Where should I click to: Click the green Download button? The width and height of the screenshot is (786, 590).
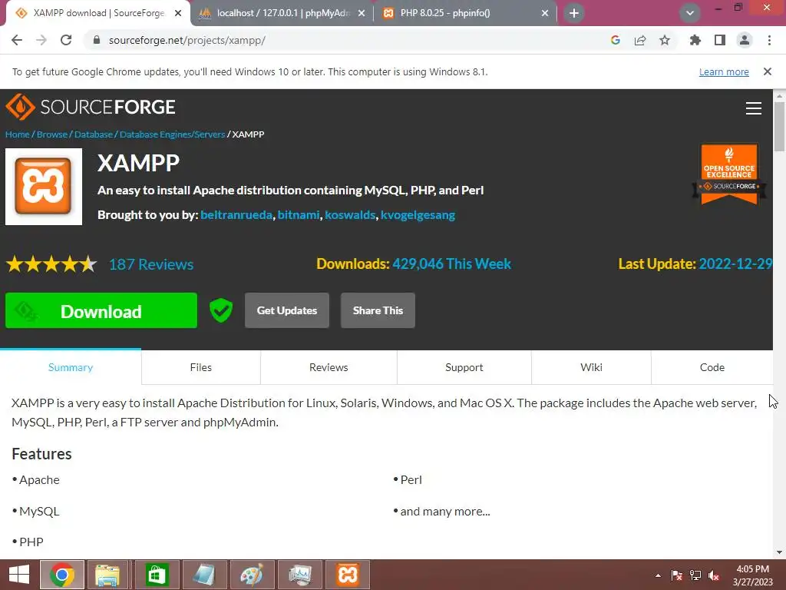(x=101, y=310)
